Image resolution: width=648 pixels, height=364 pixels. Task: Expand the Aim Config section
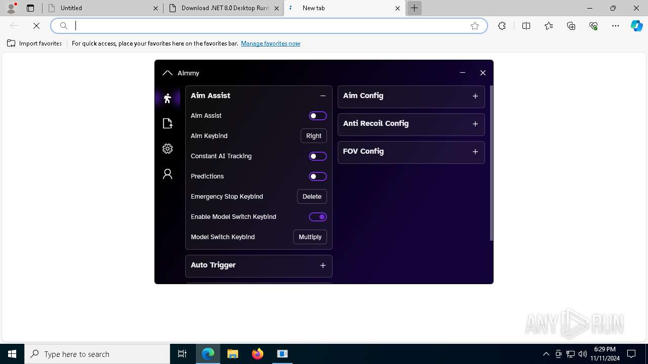point(475,96)
